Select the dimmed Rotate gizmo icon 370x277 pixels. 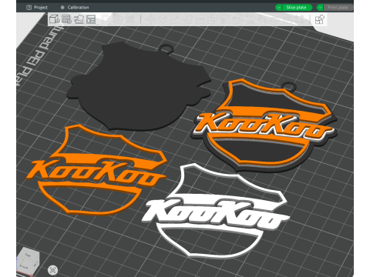(163, 19)
